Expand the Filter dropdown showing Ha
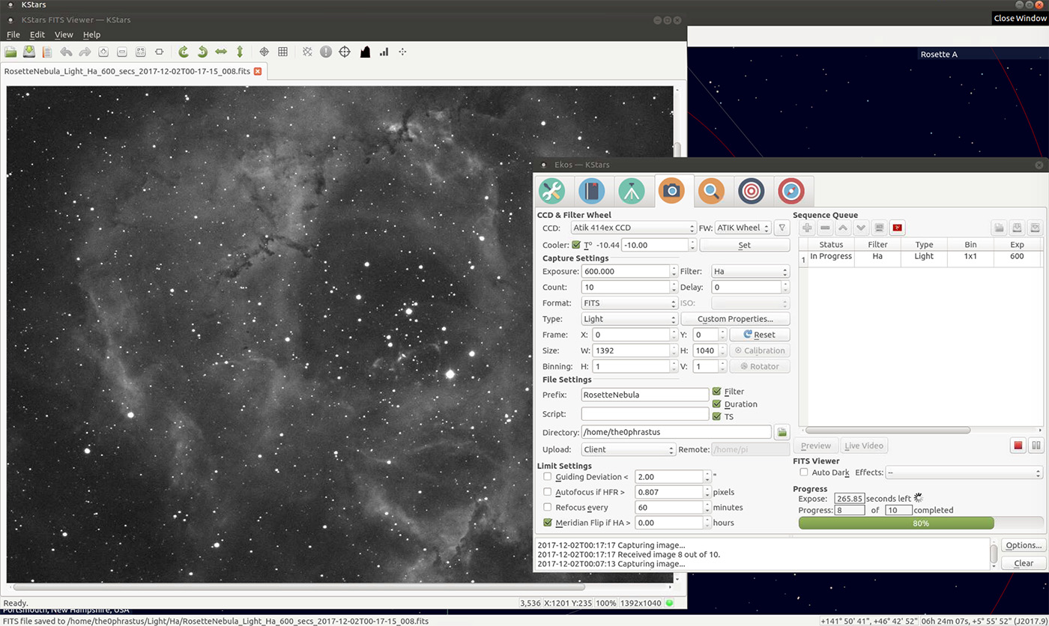Screen dimensions: 1049x626 point(750,271)
